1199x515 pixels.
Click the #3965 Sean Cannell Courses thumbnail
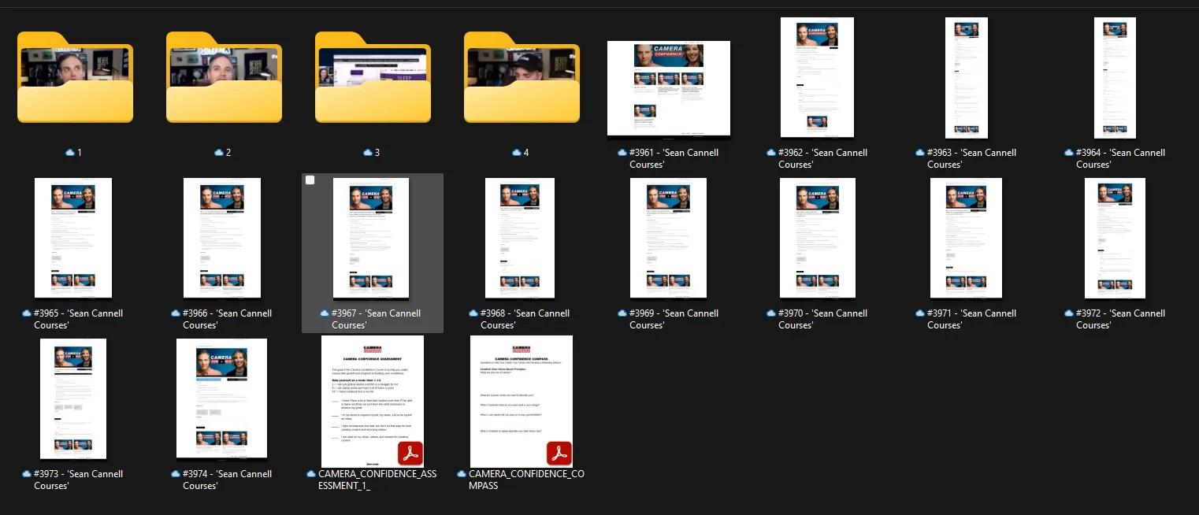(x=73, y=238)
